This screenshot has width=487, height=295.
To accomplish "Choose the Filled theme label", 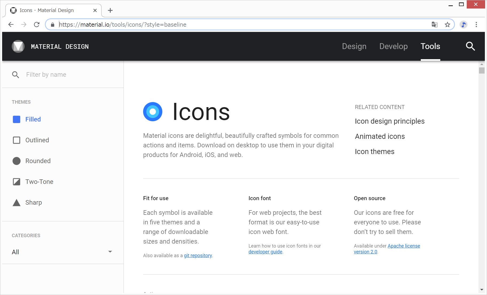I will coord(33,119).
